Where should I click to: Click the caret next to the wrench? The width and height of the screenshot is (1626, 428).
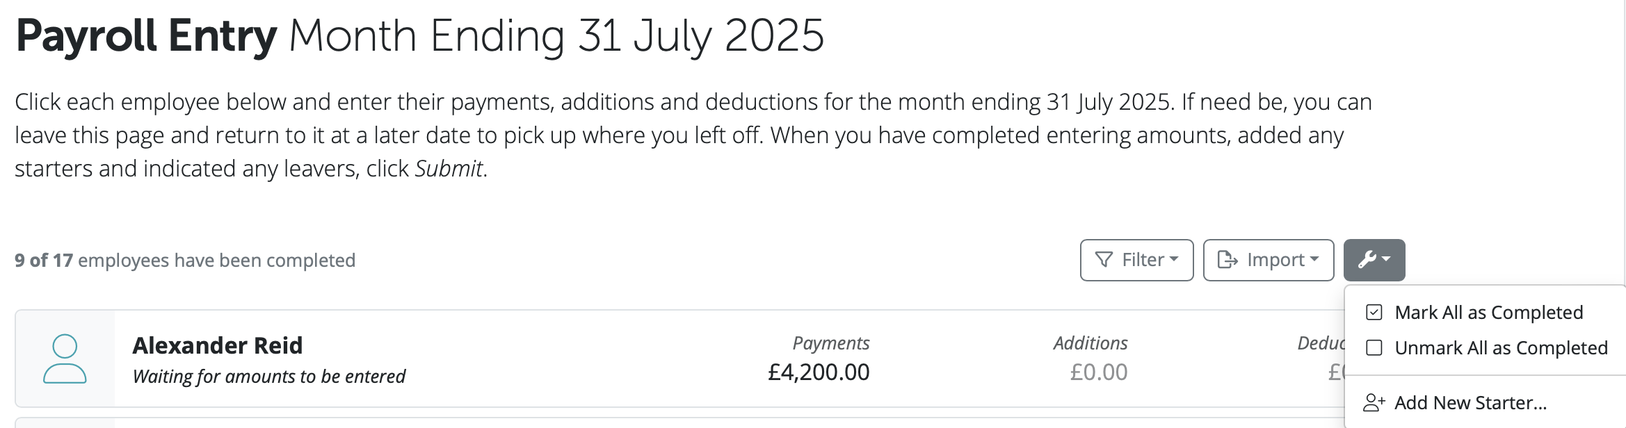(x=1386, y=259)
